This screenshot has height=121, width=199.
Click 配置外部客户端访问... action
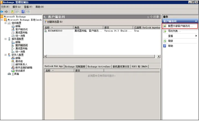(180, 26)
